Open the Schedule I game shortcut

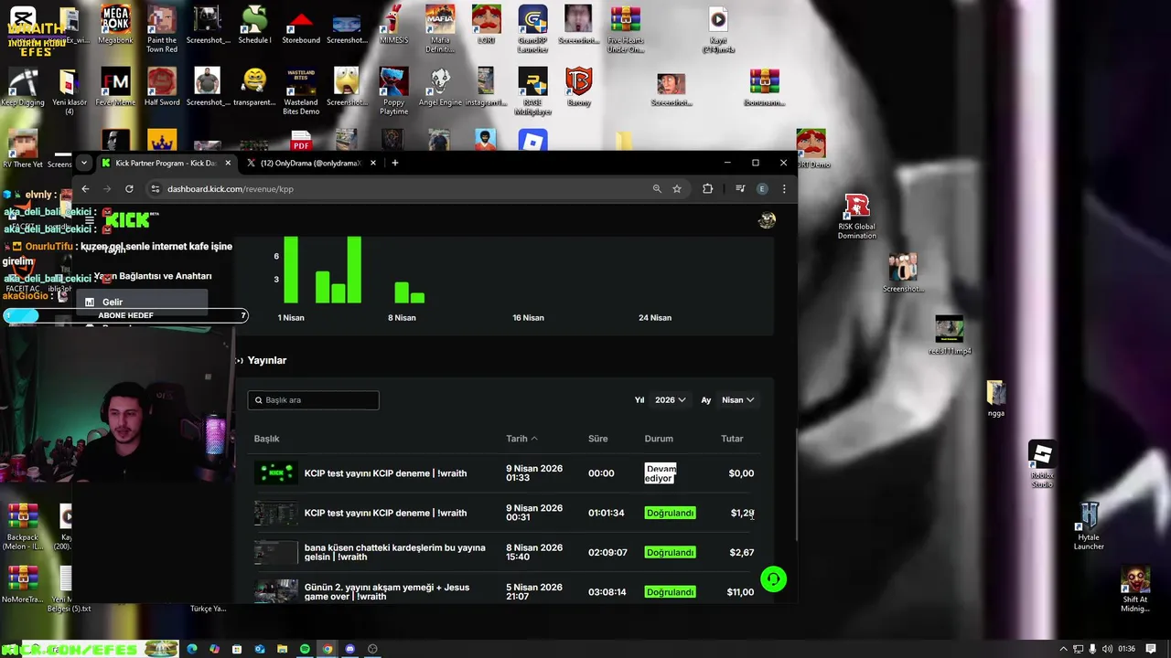[254, 25]
